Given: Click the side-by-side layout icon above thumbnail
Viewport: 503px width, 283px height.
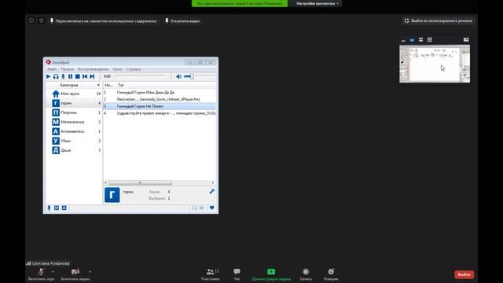Looking at the screenshot, I should coord(466,40).
